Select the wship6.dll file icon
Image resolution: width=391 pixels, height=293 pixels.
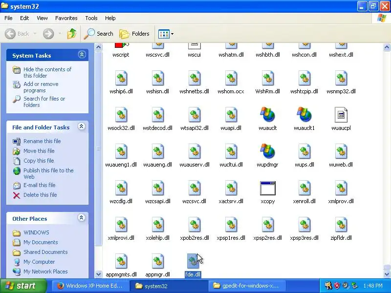tap(121, 78)
